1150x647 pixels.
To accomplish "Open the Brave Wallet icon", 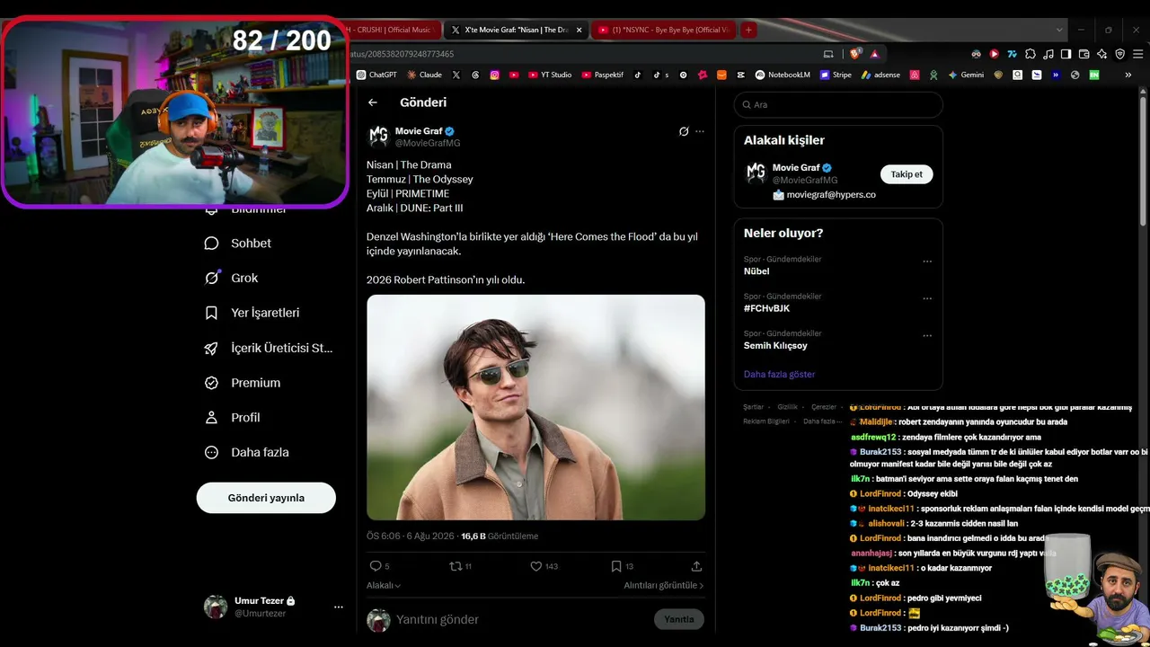I will pos(1084,54).
